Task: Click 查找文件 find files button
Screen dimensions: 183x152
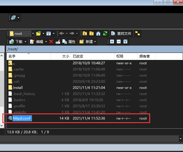Action: pos(121,34)
